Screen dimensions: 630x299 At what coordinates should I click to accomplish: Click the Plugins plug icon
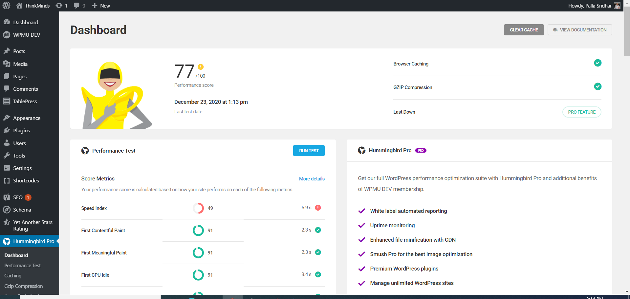[7, 130]
